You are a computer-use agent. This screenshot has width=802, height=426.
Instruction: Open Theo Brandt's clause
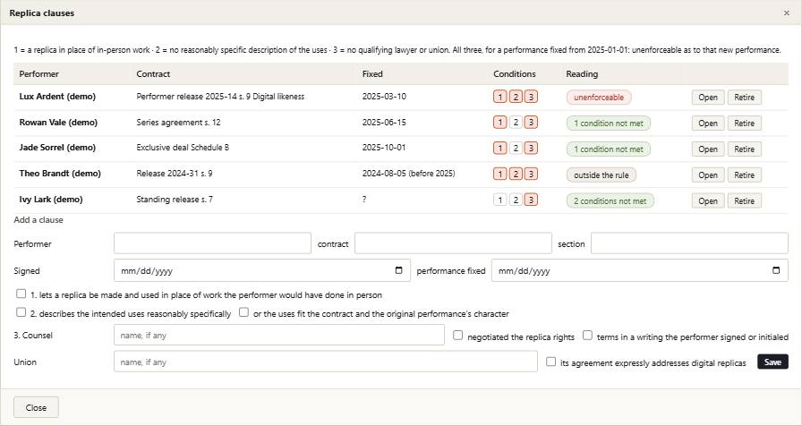[708, 175]
